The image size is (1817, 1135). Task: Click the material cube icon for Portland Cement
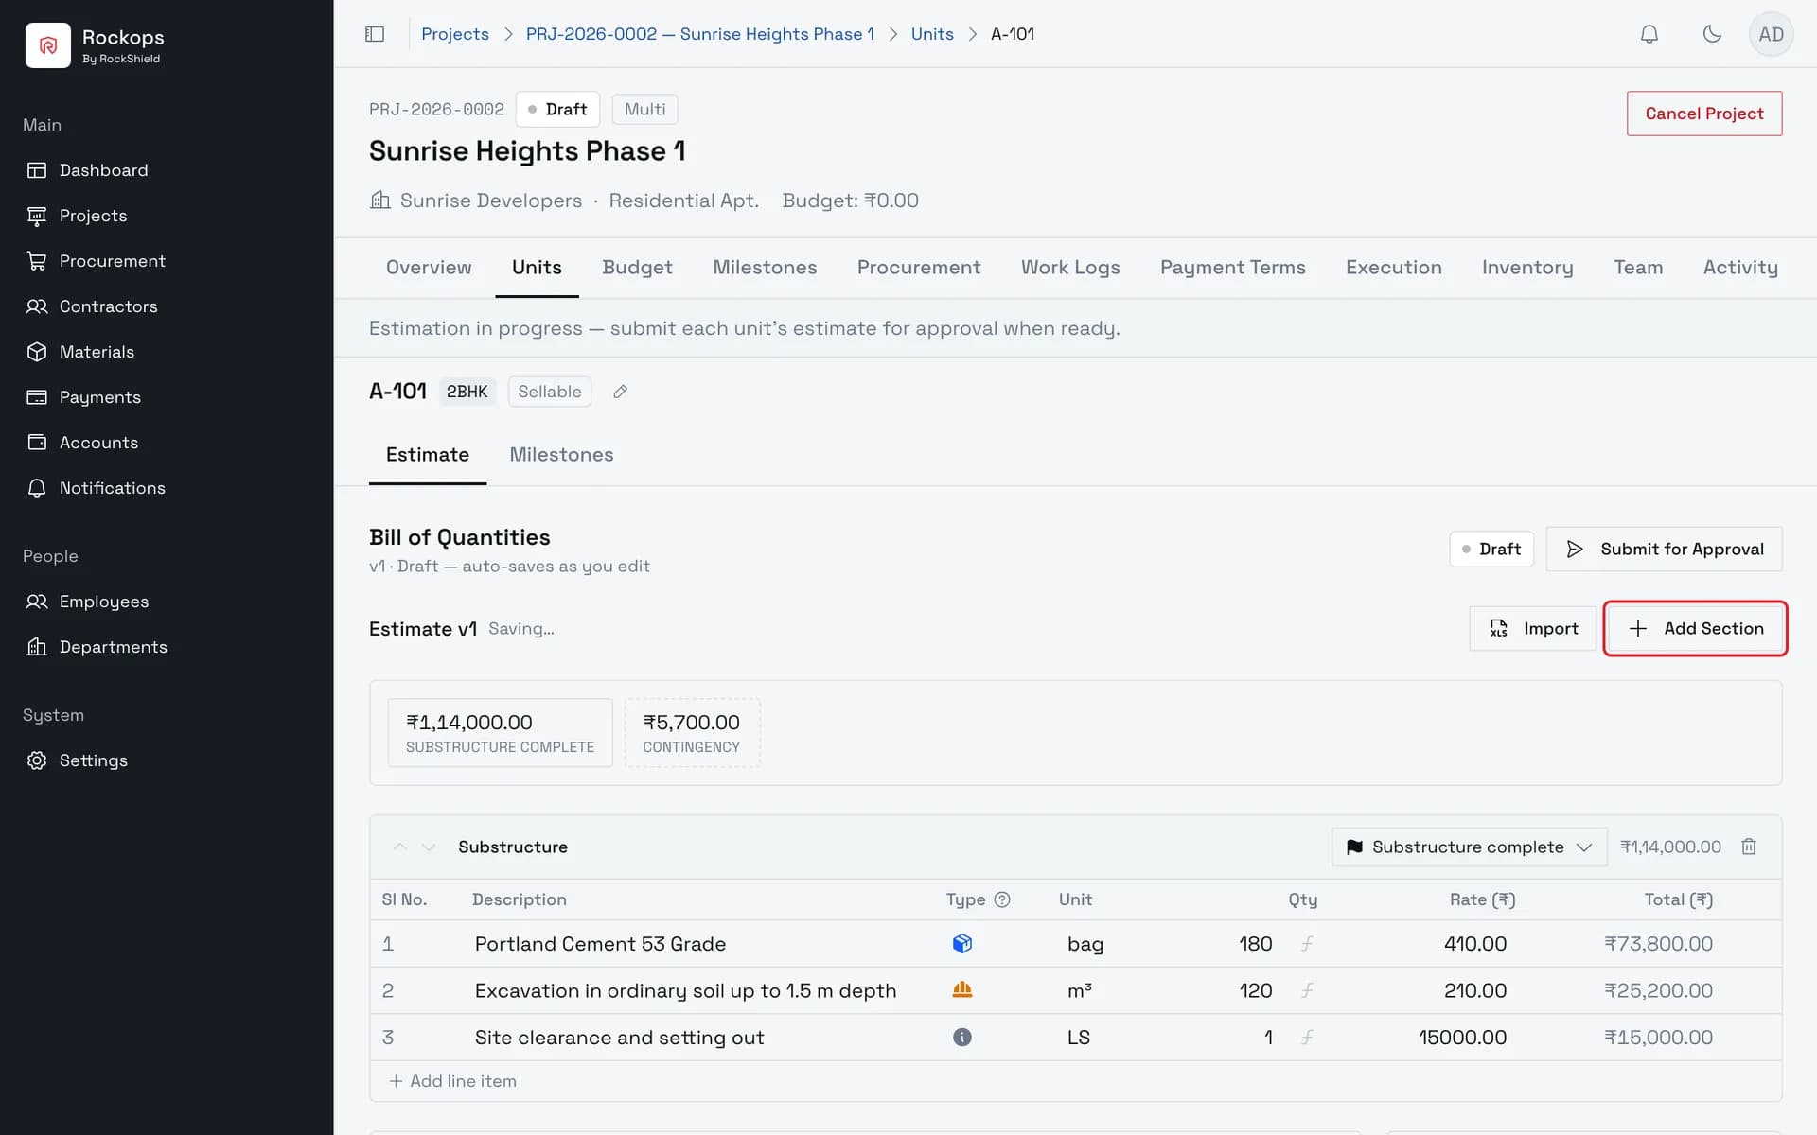[962, 943]
